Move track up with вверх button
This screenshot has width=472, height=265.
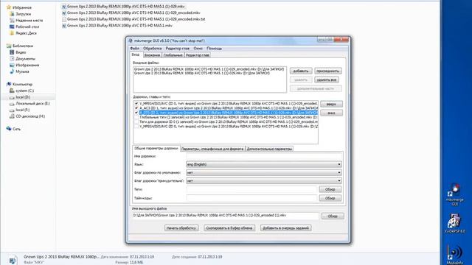click(331, 105)
